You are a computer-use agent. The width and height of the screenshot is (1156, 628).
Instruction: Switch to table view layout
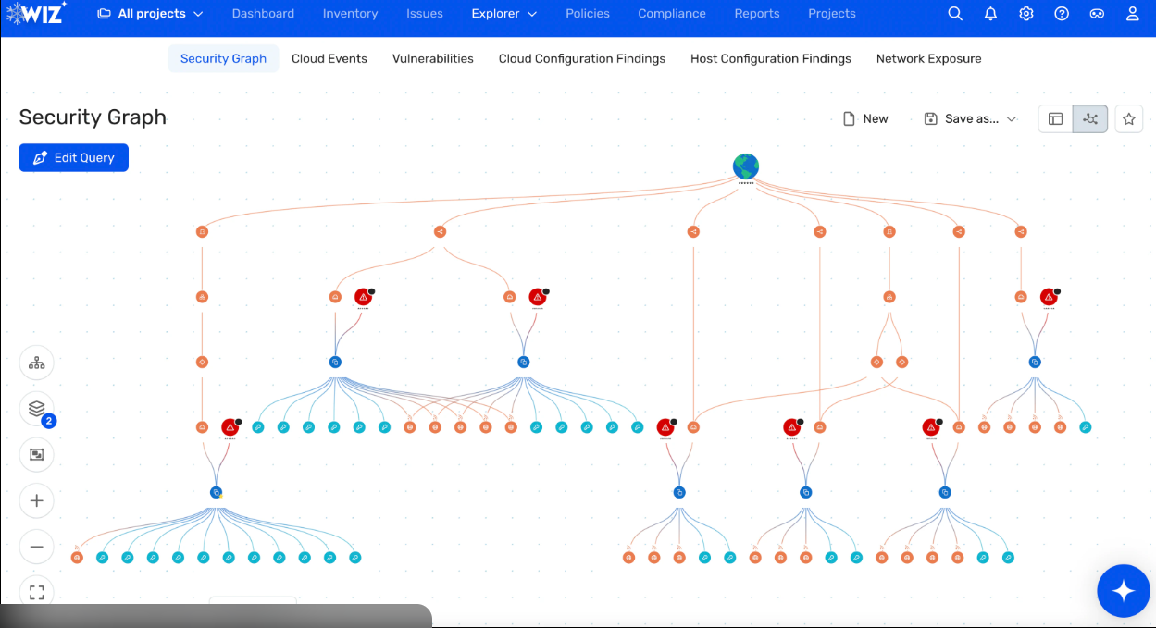(x=1054, y=118)
